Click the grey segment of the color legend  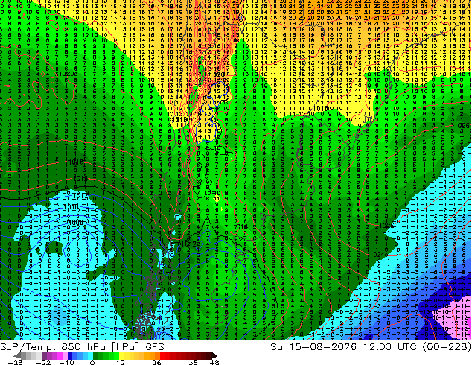31,355
